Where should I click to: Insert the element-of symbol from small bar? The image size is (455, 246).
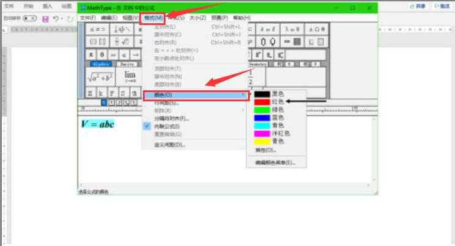pyautogui.click(x=124, y=54)
